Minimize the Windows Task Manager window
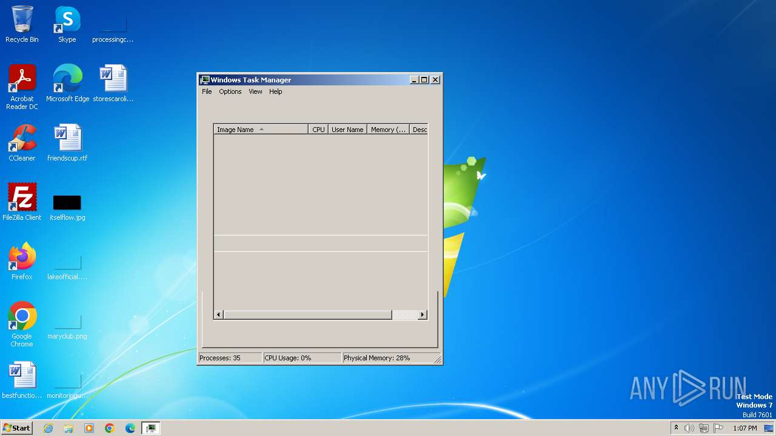The height and width of the screenshot is (436, 776). [x=414, y=80]
